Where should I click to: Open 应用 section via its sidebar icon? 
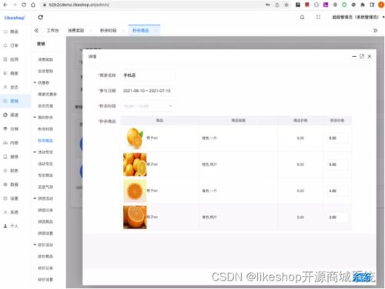[x=5, y=59]
